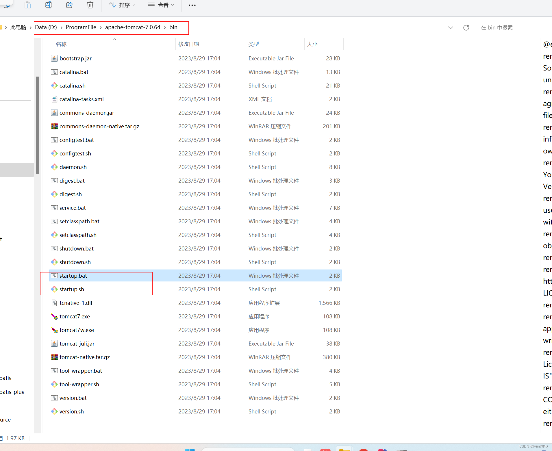The height and width of the screenshot is (451, 552).
Task: Sort files by the 名称 column header
Action: 61,44
